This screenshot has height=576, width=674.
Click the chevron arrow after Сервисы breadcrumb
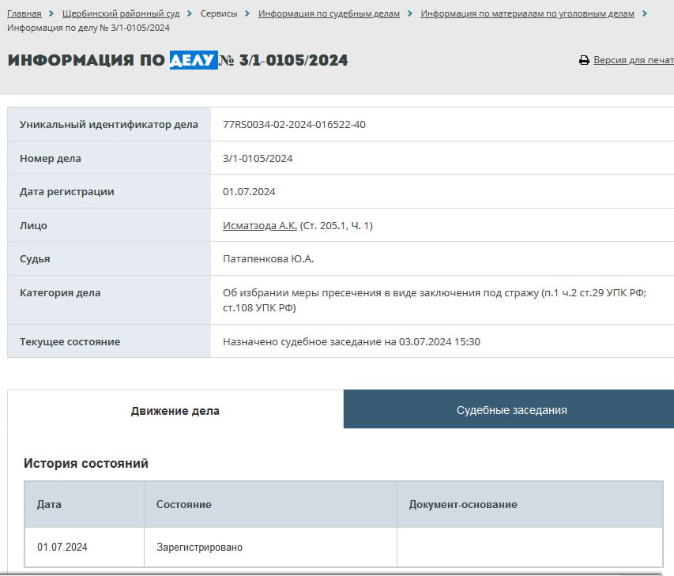pos(247,13)
